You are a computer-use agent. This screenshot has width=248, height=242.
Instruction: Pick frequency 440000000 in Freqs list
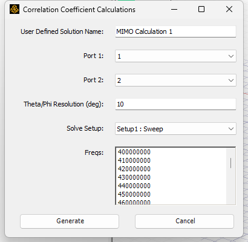pyautogui.click(x=134, y=186)
